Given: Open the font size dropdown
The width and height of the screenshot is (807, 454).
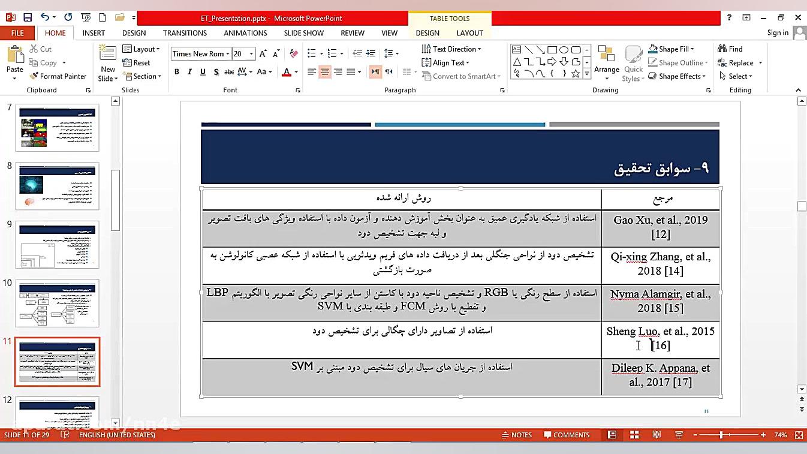Looking at the screenshot, I should click(x=251, y=53).
